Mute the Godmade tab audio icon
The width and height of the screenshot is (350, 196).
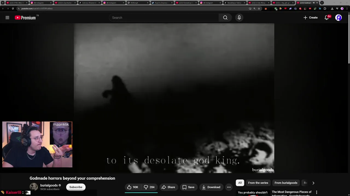point(314,3)
